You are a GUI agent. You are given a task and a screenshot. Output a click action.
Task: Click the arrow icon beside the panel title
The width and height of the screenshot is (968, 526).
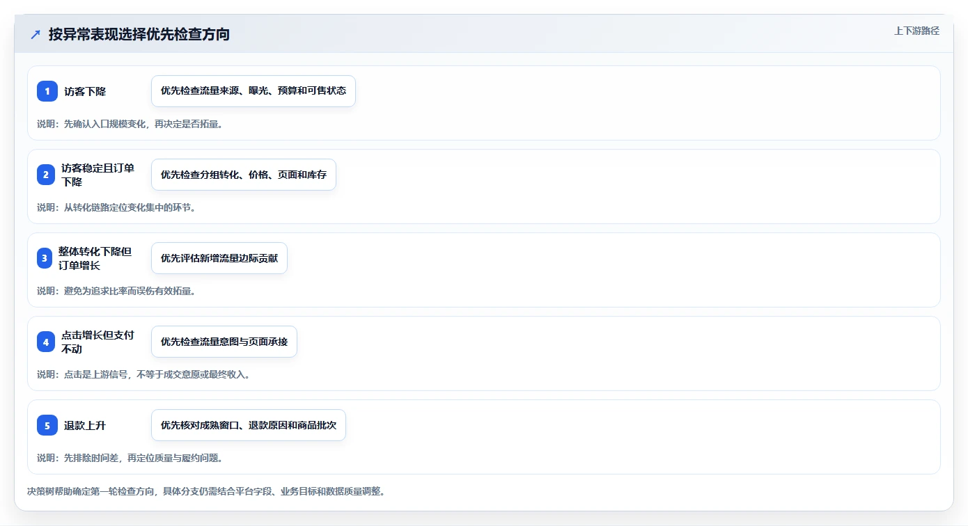click(x=36, y=34)
